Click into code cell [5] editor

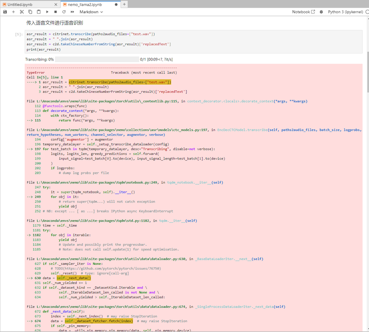pos(193,42)
